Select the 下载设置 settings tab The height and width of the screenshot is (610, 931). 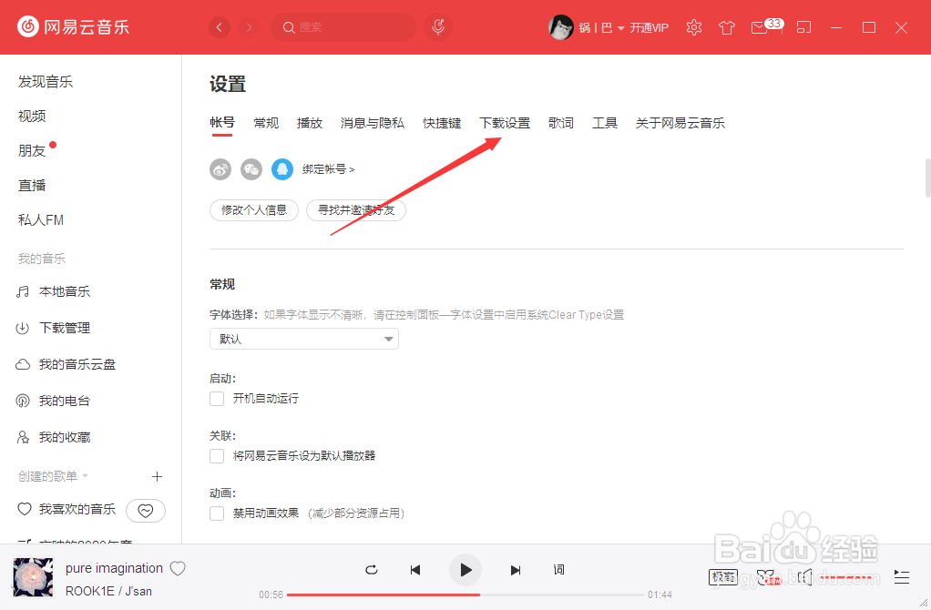coord(505,123)
